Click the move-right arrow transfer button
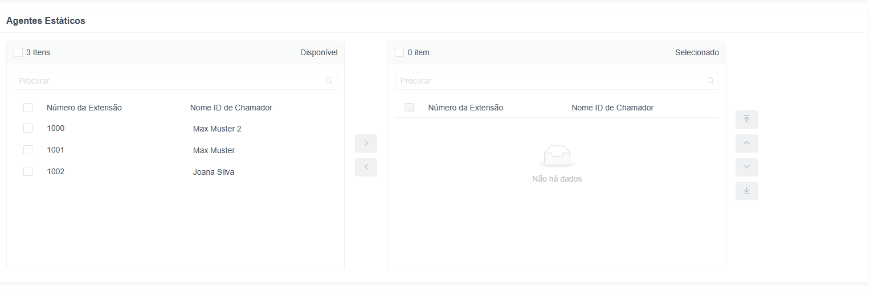The width and height of the screenshot is (874, 292). tap(366, 143)
